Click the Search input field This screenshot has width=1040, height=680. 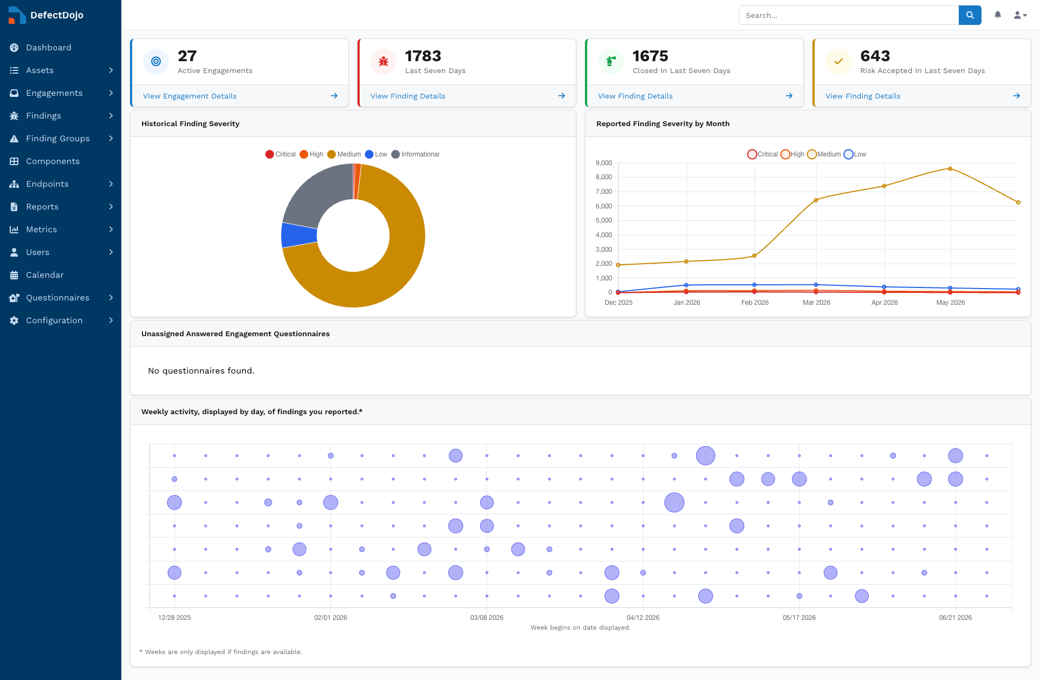849,15
